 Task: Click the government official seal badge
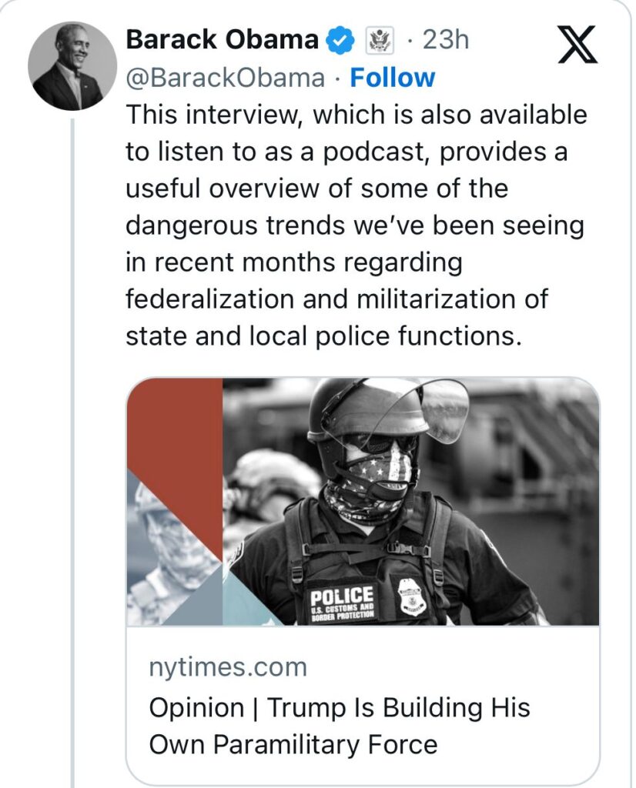[x=376, y=40]
